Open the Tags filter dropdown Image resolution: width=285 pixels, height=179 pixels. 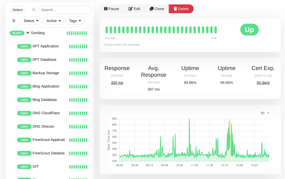pos(75,21)
